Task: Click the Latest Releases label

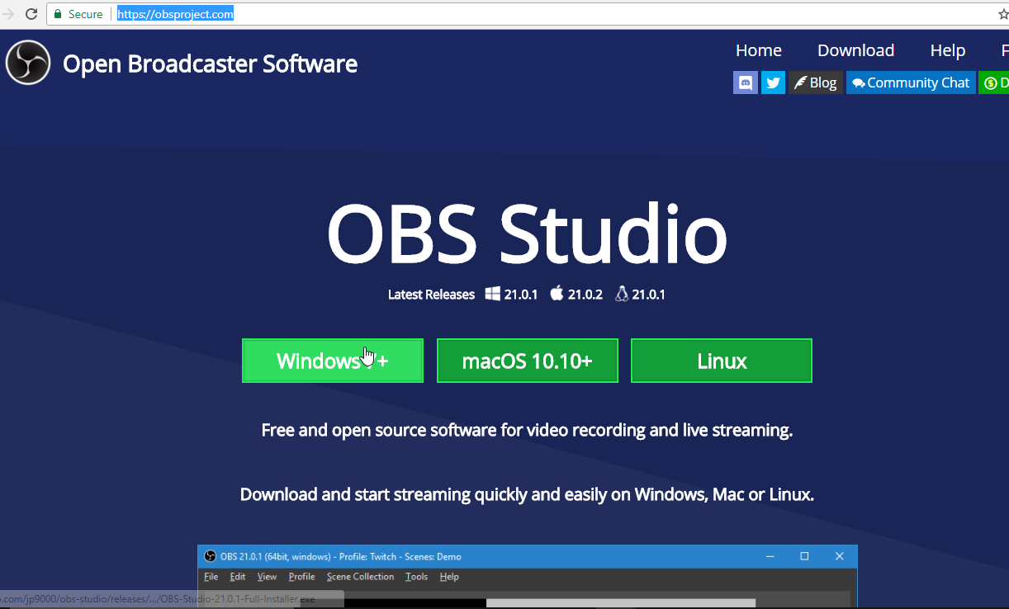Action: (x=431, y=295)
